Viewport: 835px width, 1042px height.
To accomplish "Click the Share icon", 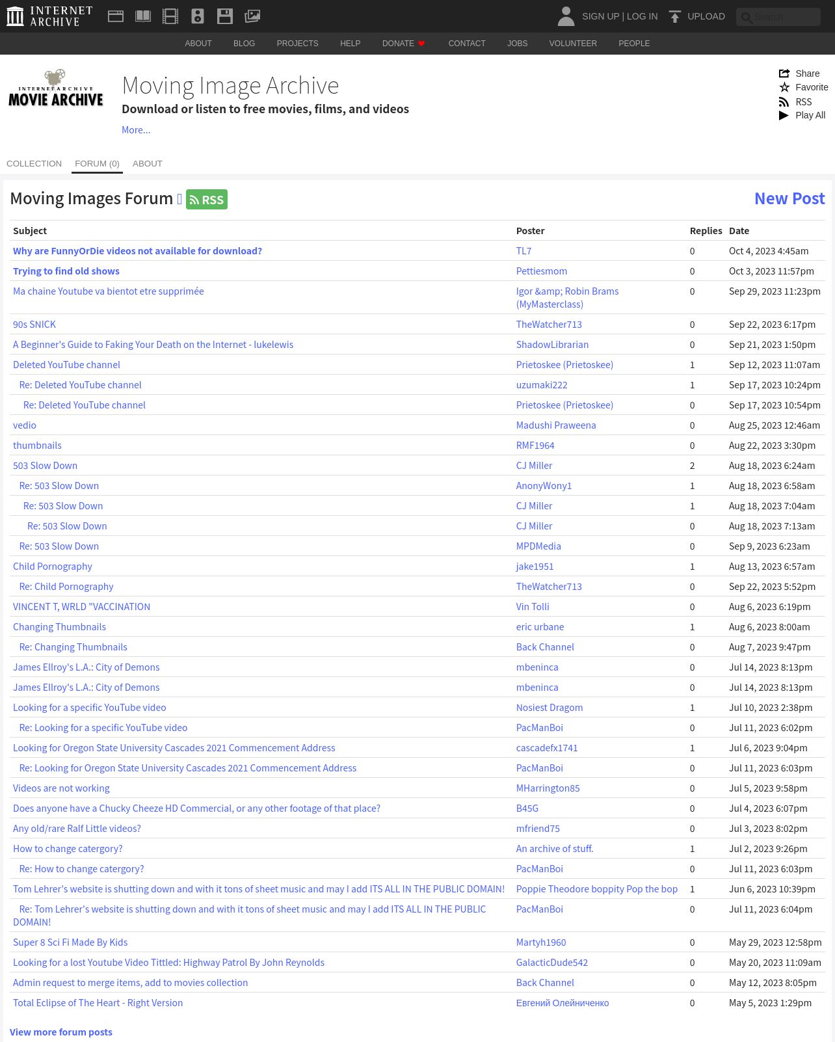I will point(784,73).
